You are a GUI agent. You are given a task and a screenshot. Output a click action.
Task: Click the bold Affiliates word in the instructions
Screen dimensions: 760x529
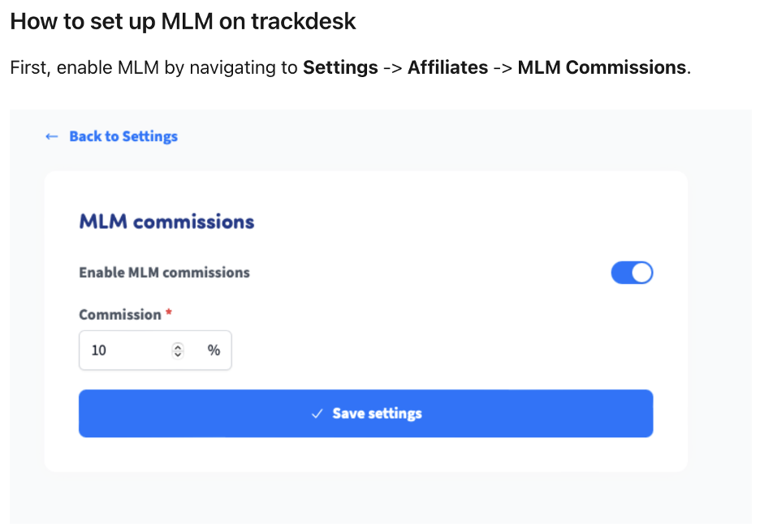coord(448,68)
